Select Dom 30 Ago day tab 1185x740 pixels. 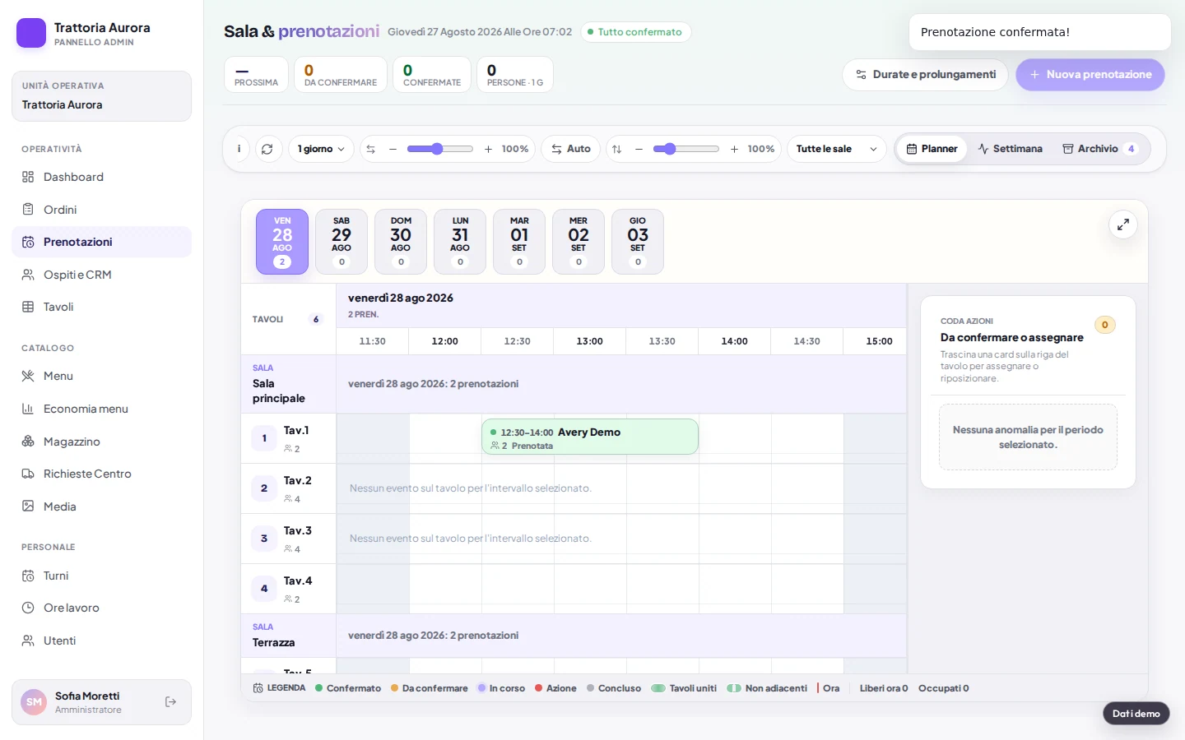(x=401, y=242)
